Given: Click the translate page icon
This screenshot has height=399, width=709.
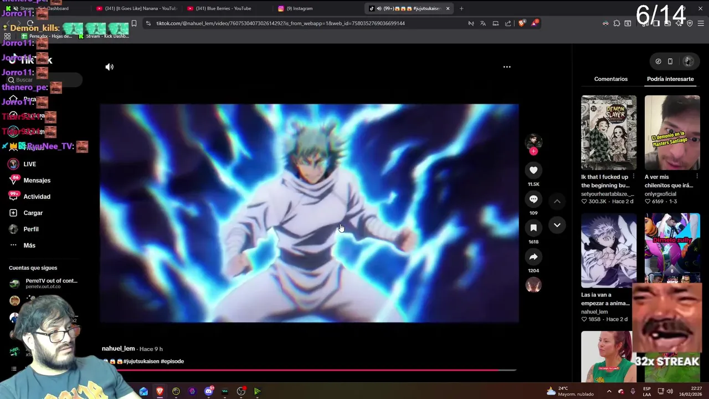Looking at the screenshot, I should coord(483,23).
